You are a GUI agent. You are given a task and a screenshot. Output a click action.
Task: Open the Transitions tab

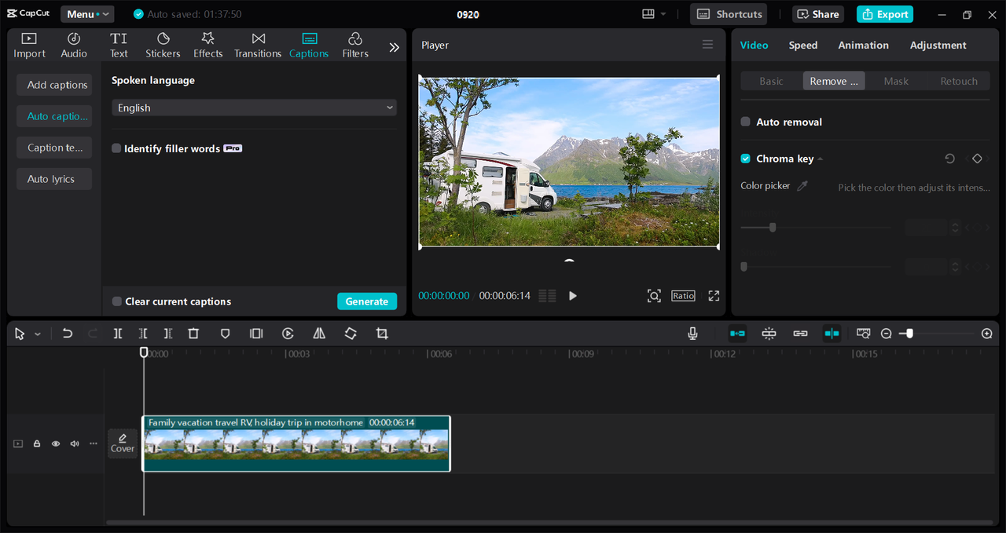tap(258, 46)
